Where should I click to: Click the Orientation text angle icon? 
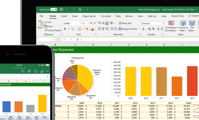[x=111, y=23]
